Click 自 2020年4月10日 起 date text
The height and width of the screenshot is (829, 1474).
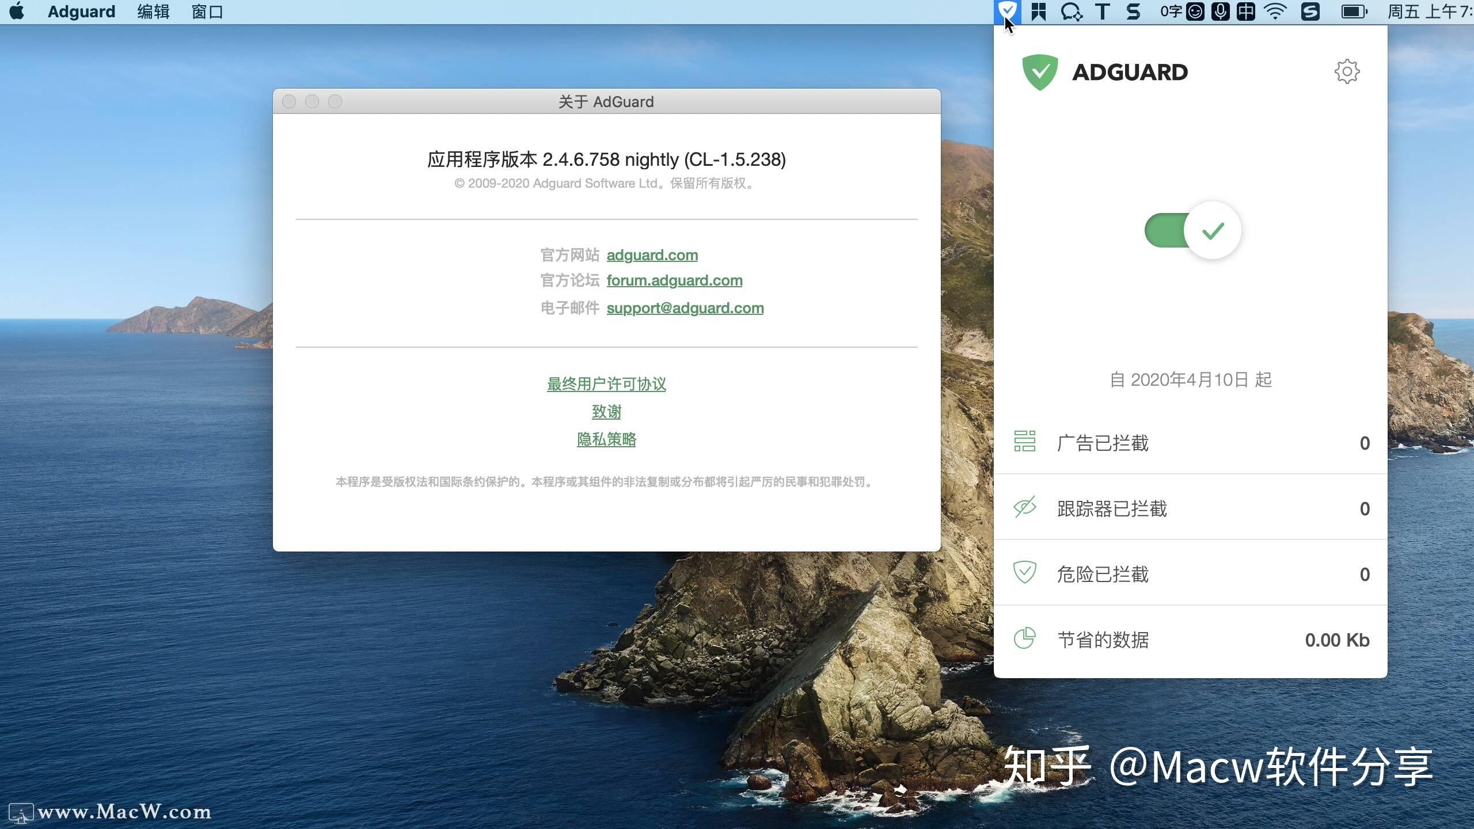(x=1191, y=379)
